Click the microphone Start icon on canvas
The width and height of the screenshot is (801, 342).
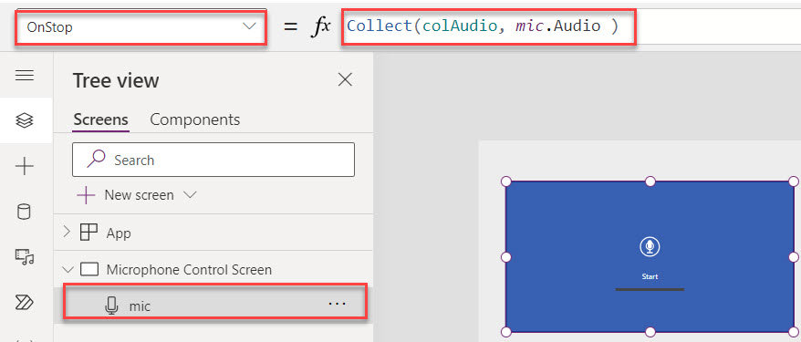(x=650, y=247)
